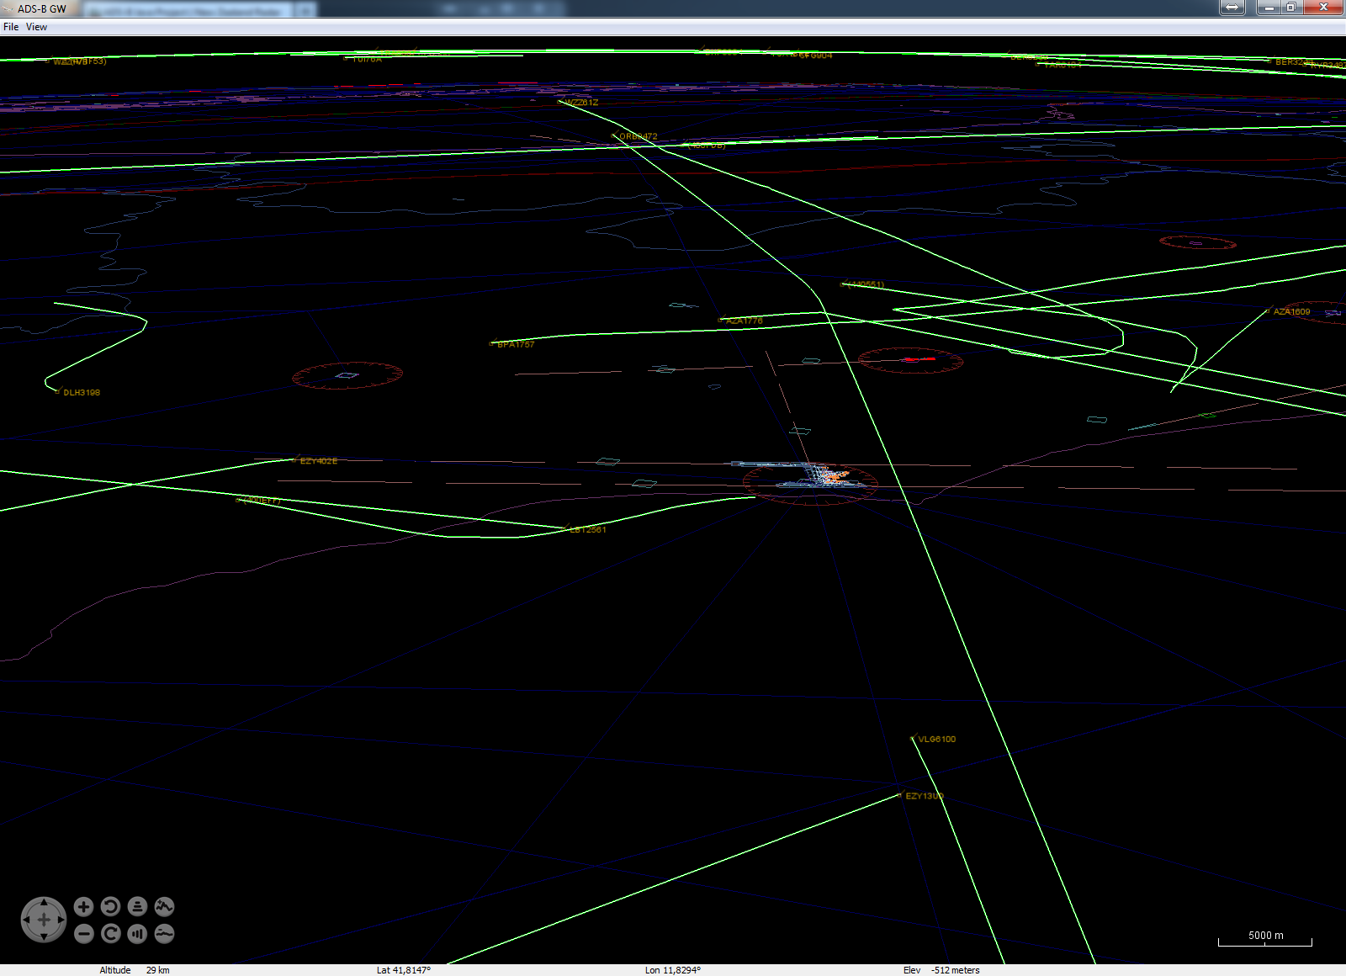The width and height of the screenshot is (1346, 976).
Task: Select aircraft label VLG6100
Action: pos(937,739)
